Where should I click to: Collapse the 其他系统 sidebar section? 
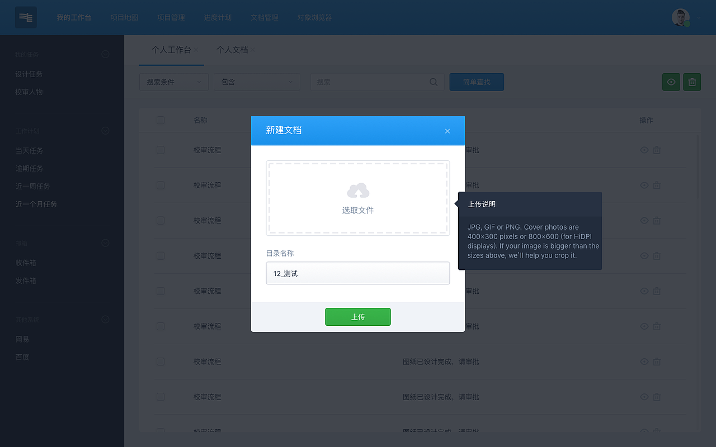[x=105, y=320]
